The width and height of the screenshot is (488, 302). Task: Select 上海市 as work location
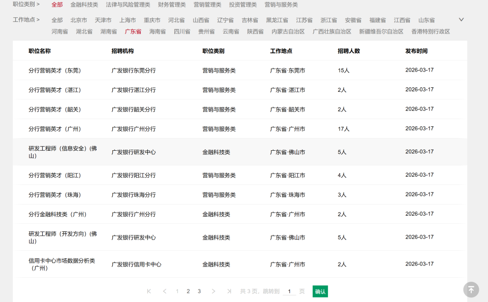point(127,20)
